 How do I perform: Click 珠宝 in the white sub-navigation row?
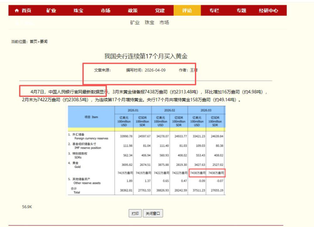pos(150,22)
